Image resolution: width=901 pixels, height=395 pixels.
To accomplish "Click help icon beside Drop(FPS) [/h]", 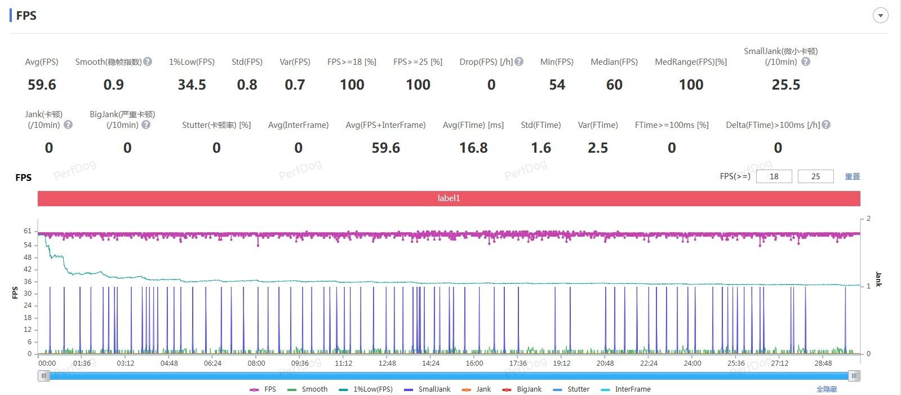I will point(519,61).
